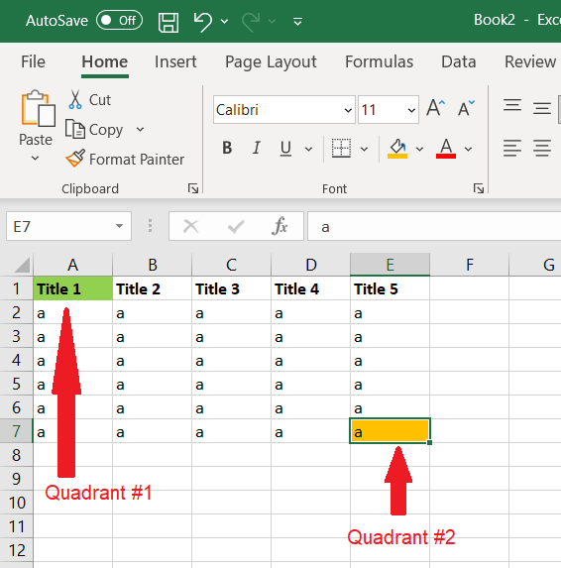
Task: Click the Paste clipboard icon
Action: (x=38, y=108)
